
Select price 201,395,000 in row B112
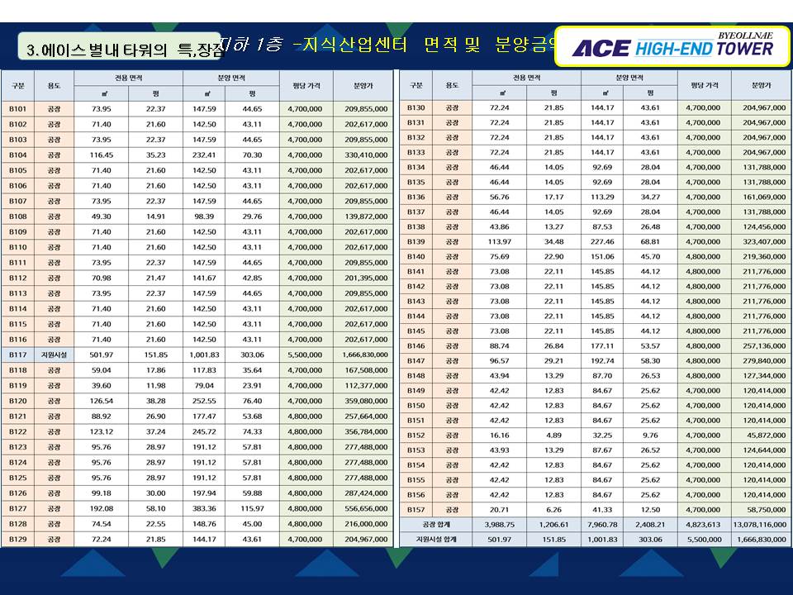(x=366, y=278)
